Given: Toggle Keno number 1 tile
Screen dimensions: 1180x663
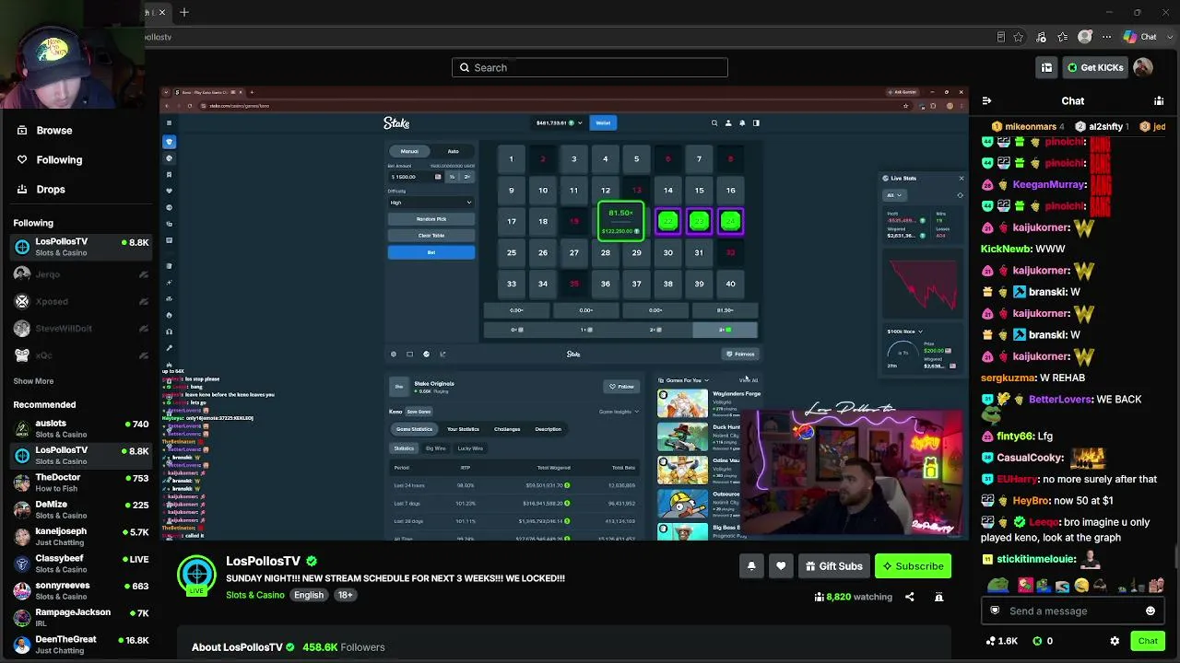Looking at the screenshot, I should coord(511,159).
